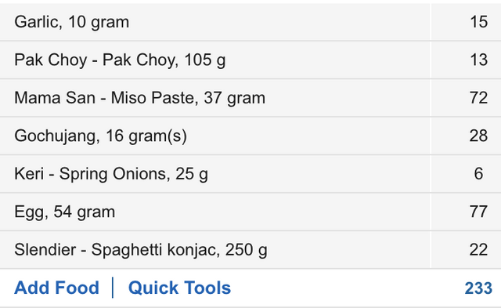This screenshot has height=308, width=501.
Task: Open the Garlic, 10 gram entry
Action: [x=71, y=22]
